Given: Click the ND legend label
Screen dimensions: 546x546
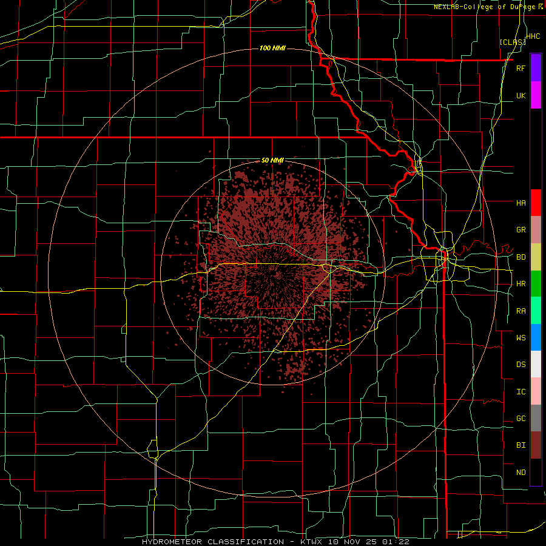Looking at the screenshot, I should 521,473.
